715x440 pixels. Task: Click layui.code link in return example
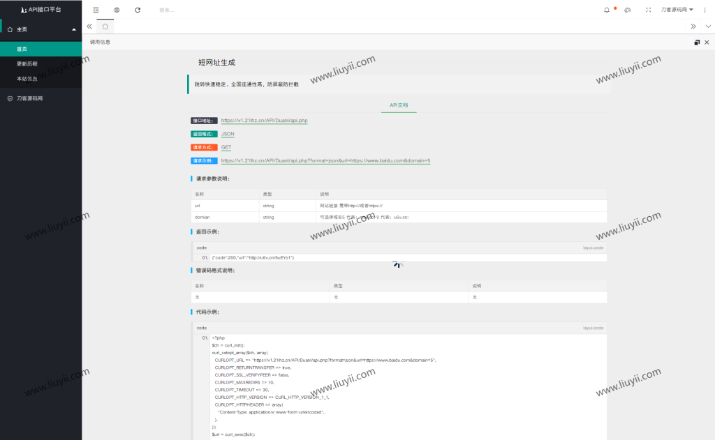593,248
